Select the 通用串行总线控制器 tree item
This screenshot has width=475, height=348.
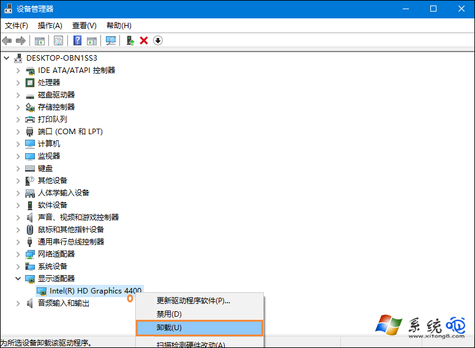click(x=71, y=242)
